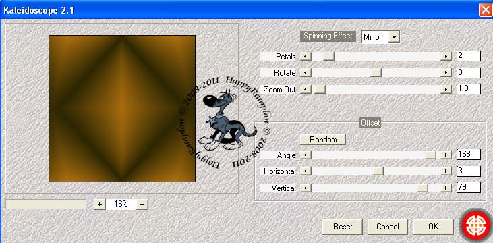Image resolution: width=493 pixels, height=243 pixels.
Task: Confirm settings with OK button
Action: click(x=433, y=227)
